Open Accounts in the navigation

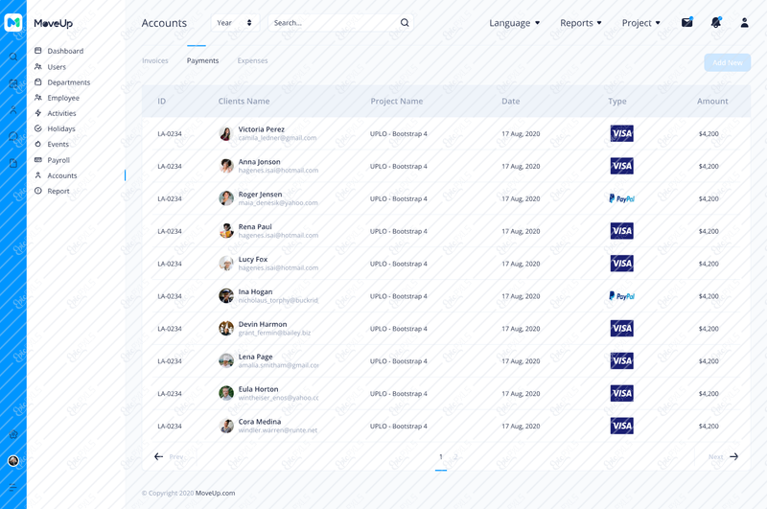(61, 175)
